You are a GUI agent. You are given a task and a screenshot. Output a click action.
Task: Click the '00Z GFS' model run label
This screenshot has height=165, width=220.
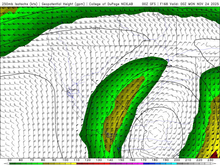tap(149, 4)
